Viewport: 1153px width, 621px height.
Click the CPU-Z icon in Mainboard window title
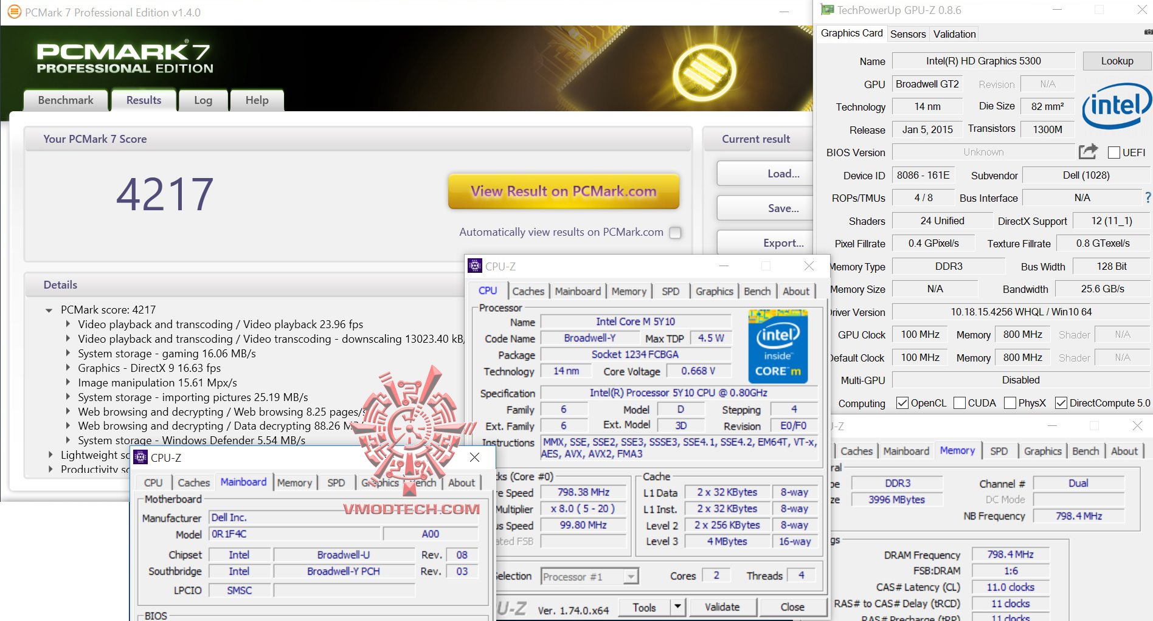click(140, 458)
